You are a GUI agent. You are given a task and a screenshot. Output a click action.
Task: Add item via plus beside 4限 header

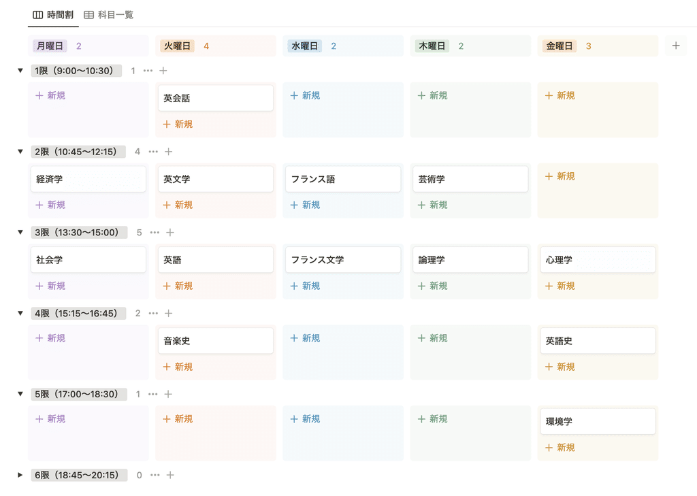(169, 314)
